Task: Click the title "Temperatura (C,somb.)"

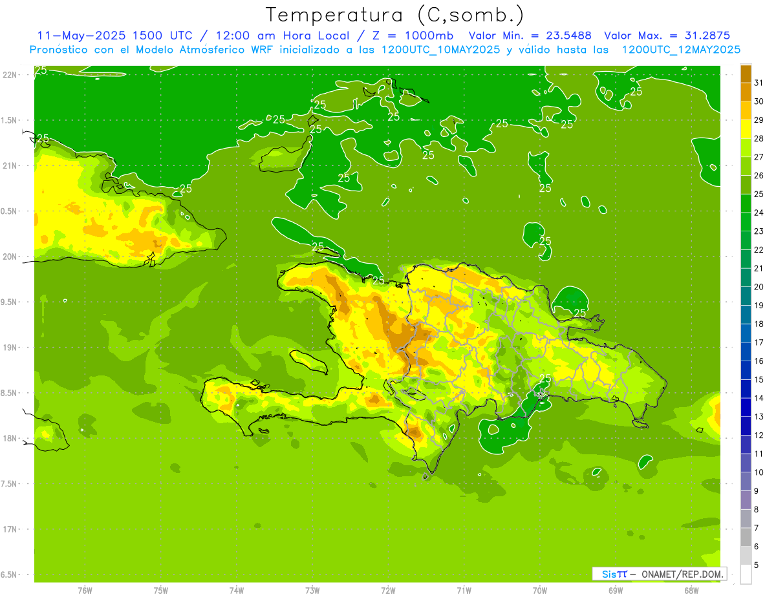Action: click(395, 15)
